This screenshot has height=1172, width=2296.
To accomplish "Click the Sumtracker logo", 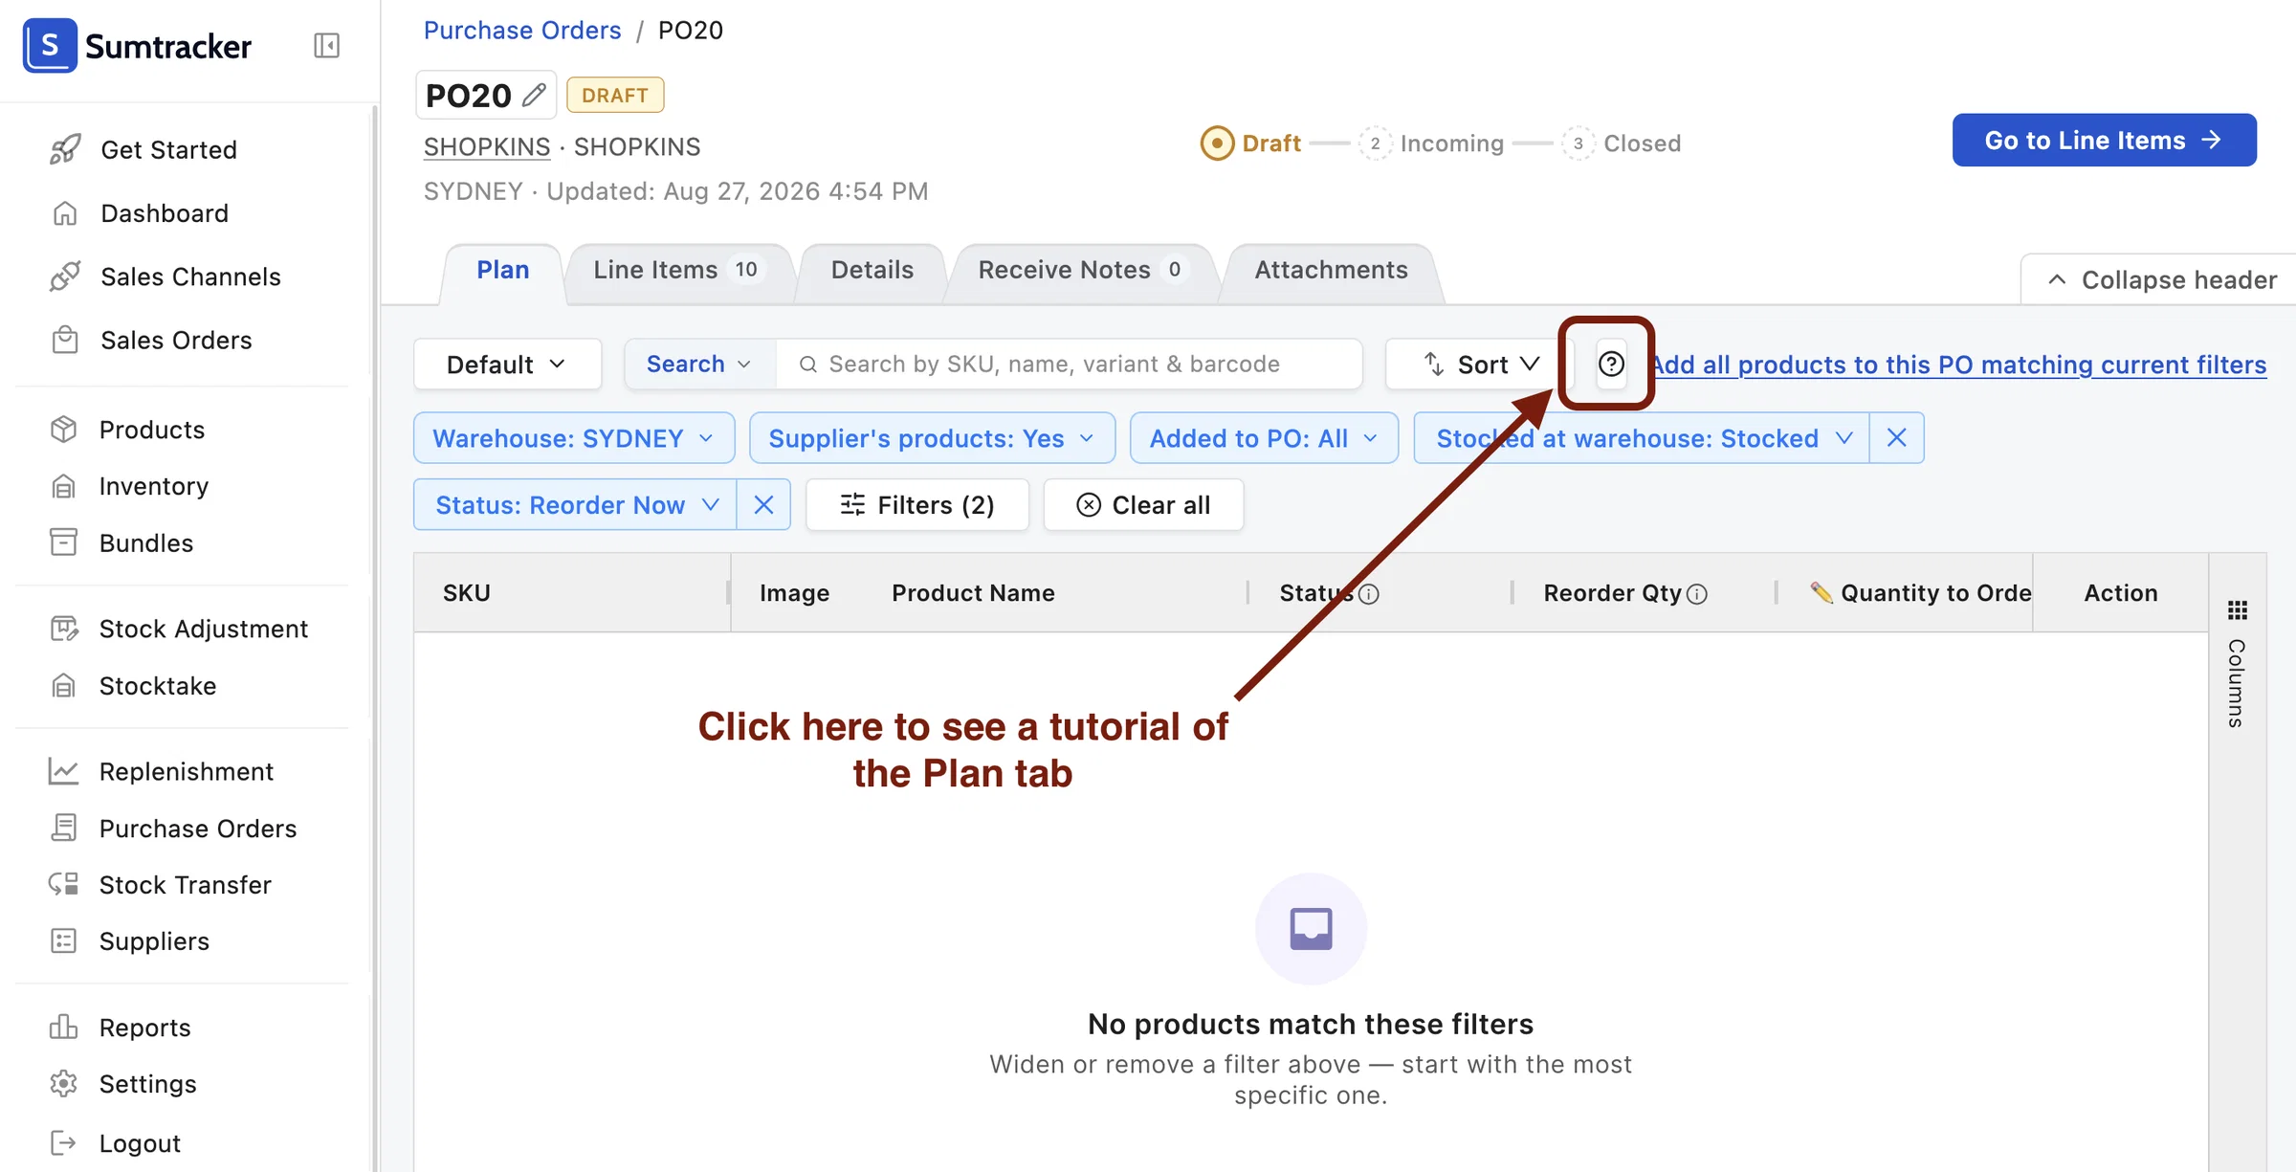I will (137, 46).
